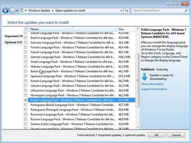Expand the address bar history dropdown
Image resolution: width=191 pixels, height=143 pixels.
[121, 11]
